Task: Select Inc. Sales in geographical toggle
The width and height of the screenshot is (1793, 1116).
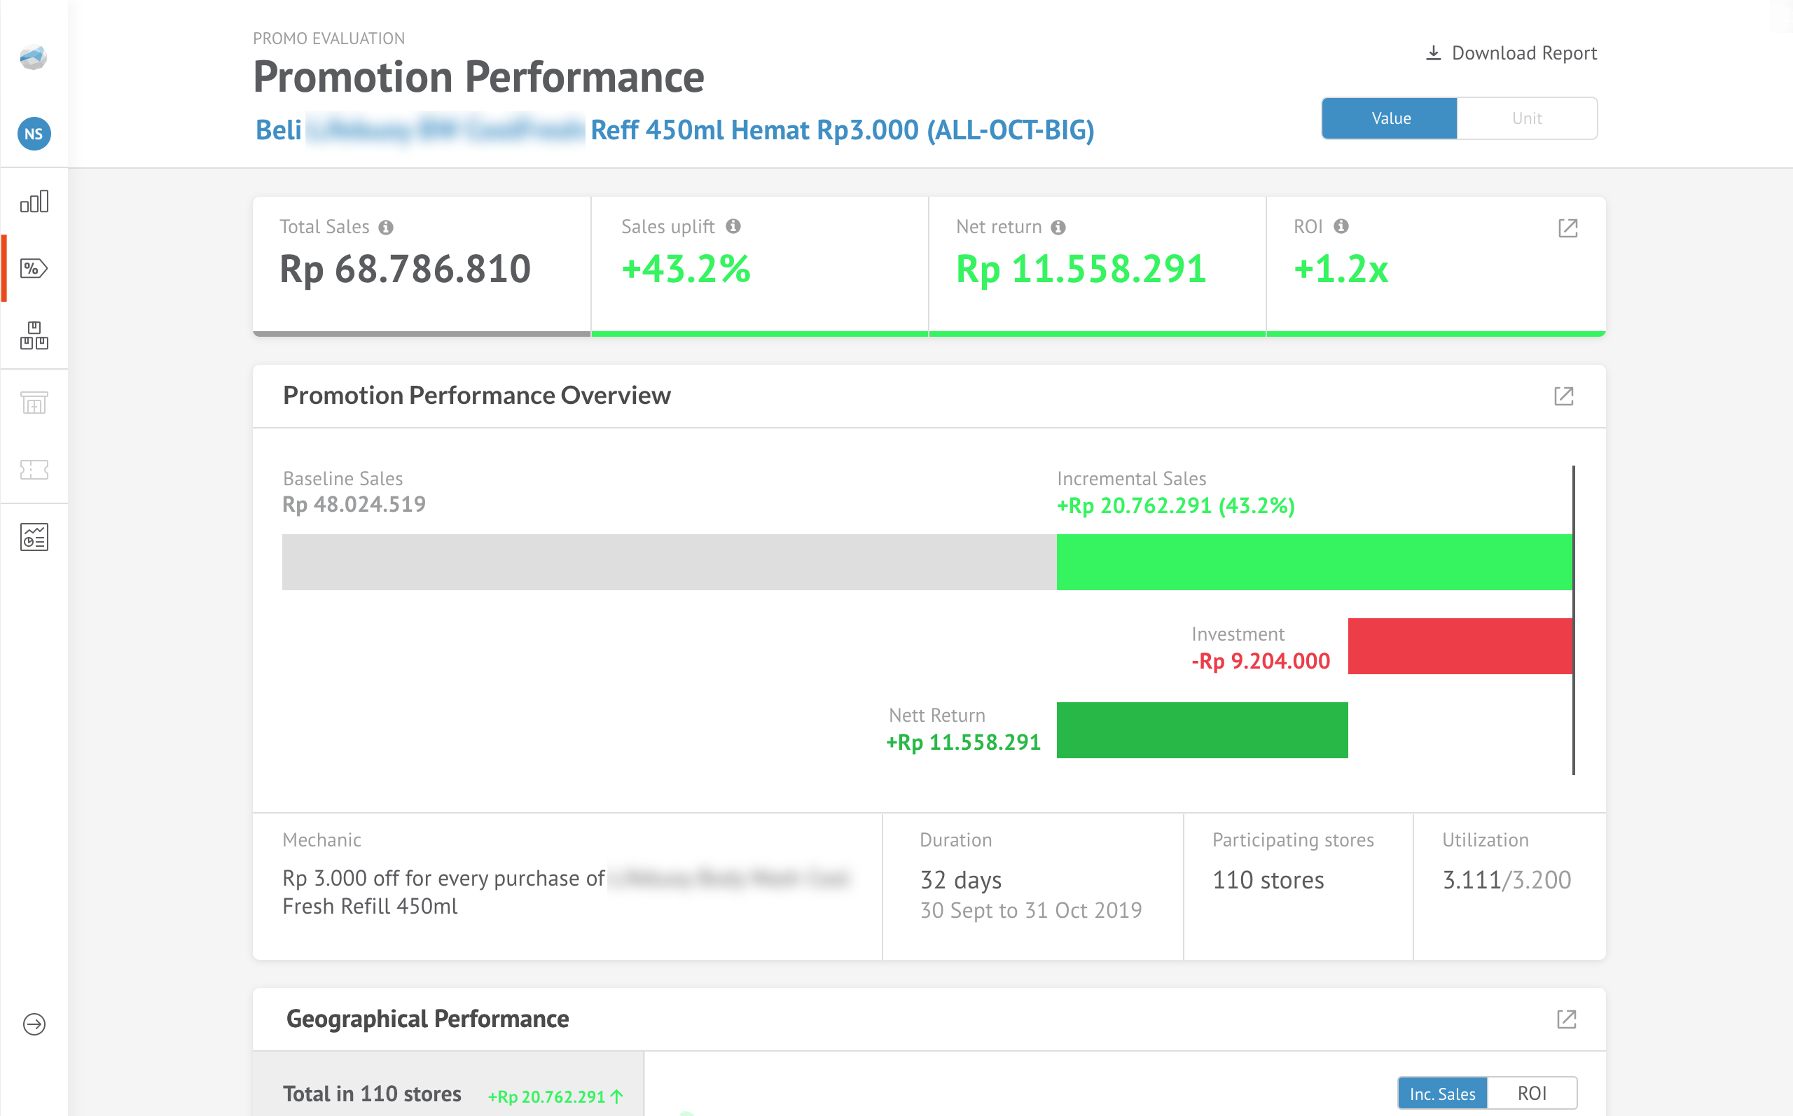Action: pyautogui.click(x=1441, y=1093)
